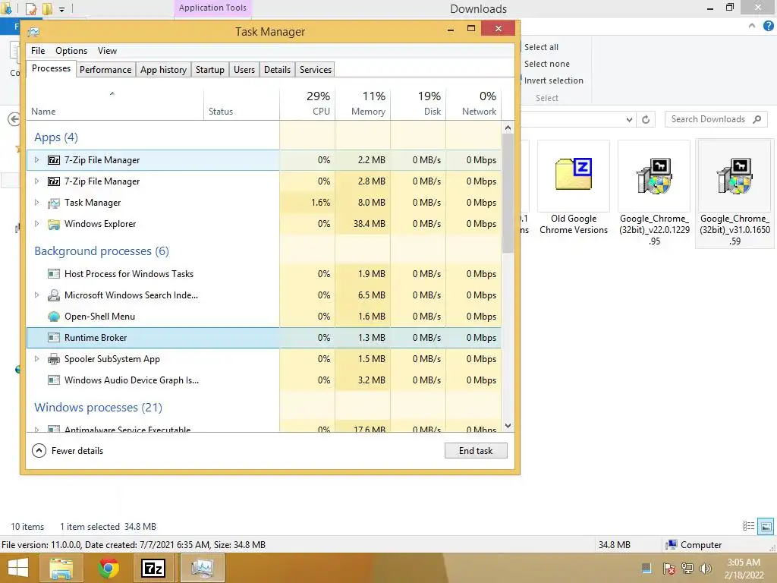Sort processes by Memory column header
This screenshot has width=777, height=583.
click(363, 103)
